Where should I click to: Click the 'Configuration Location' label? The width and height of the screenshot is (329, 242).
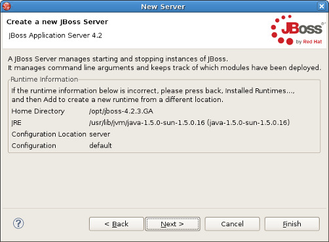pos(49,134)
